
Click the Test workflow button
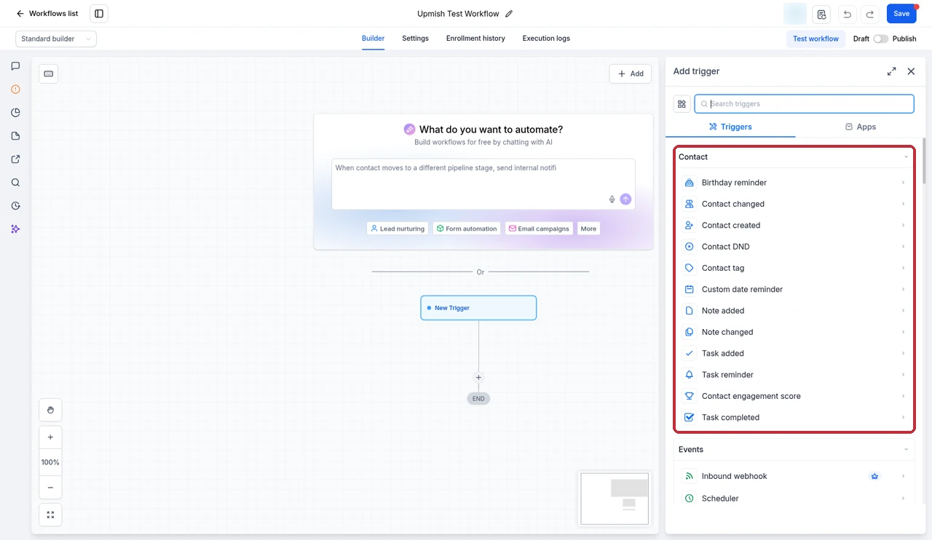(815, 39)
